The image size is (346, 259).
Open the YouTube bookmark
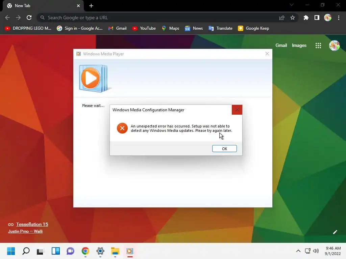(144, 28)
